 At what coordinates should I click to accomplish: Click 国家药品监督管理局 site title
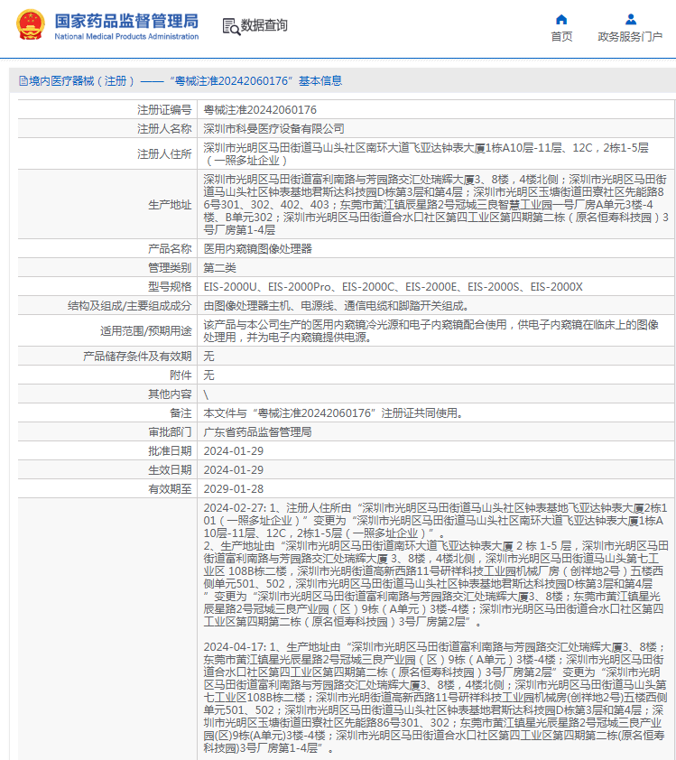(x=126, y=21)
